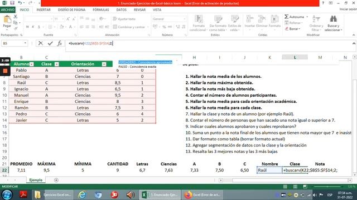This screenshot has height=200, width=357.
Task: Toggle Ajustar texto wrap text
Action: coord(124,19)
